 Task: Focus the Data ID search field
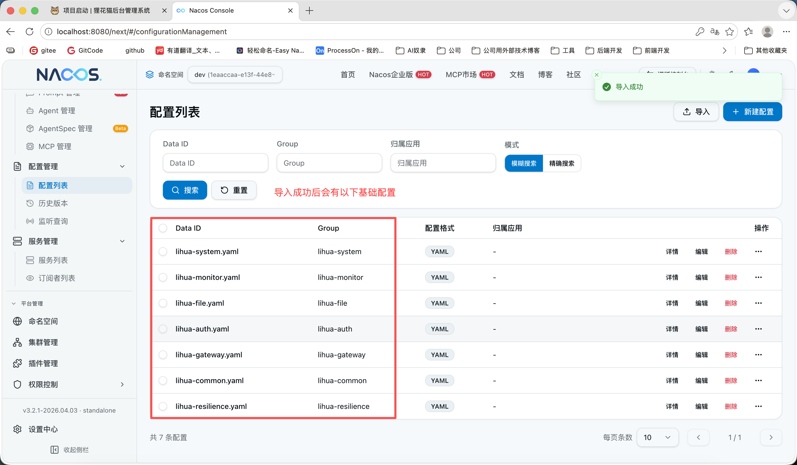(x=215, y=163)
